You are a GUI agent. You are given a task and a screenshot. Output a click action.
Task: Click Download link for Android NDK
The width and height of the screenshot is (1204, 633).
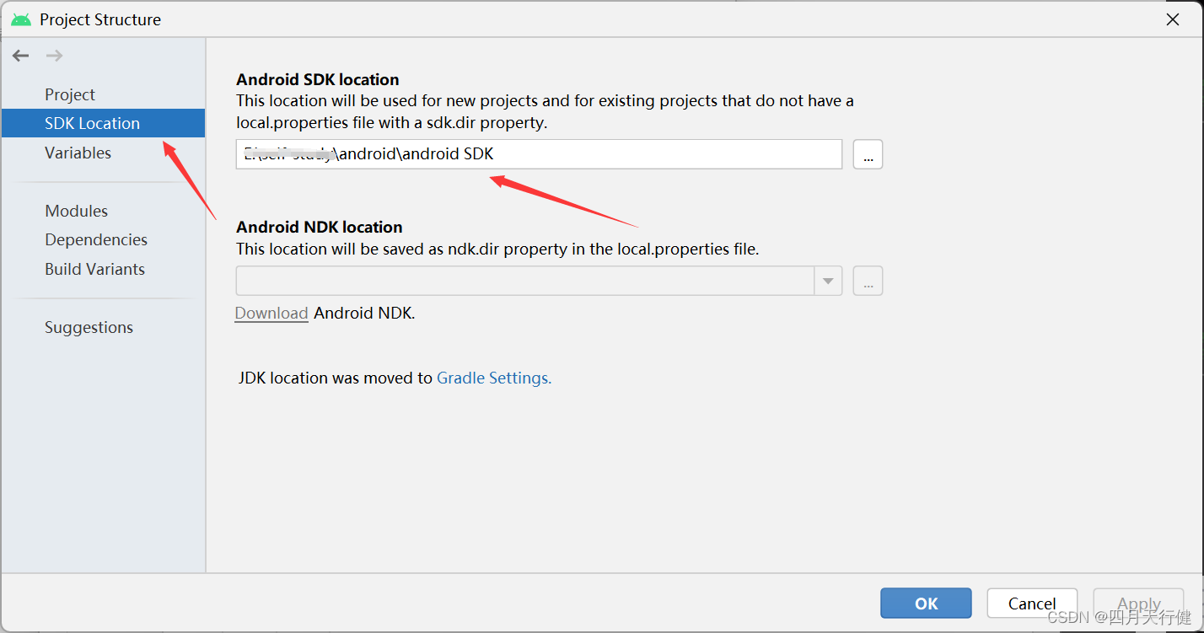[271, 313]
